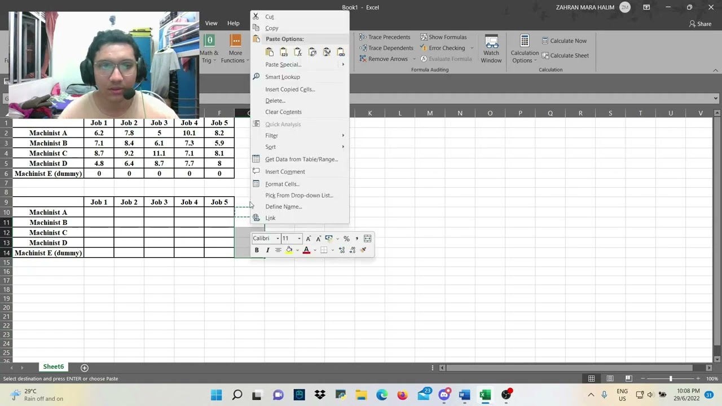Toggle Bold in mini toolbar
Image resolution: width=722 pixels, height=406 pixels.
[x=257, y=250]
